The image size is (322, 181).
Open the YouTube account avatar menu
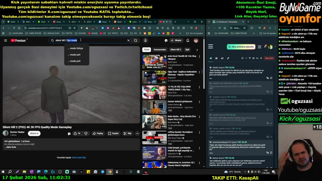click(x=196, y=40)
